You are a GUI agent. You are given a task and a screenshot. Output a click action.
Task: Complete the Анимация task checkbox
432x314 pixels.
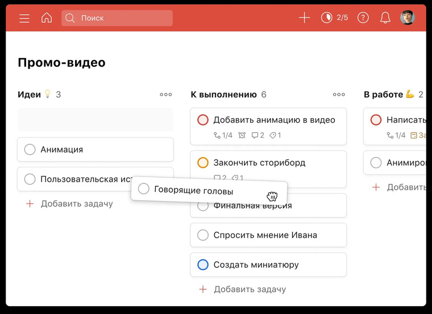[30, 149]
